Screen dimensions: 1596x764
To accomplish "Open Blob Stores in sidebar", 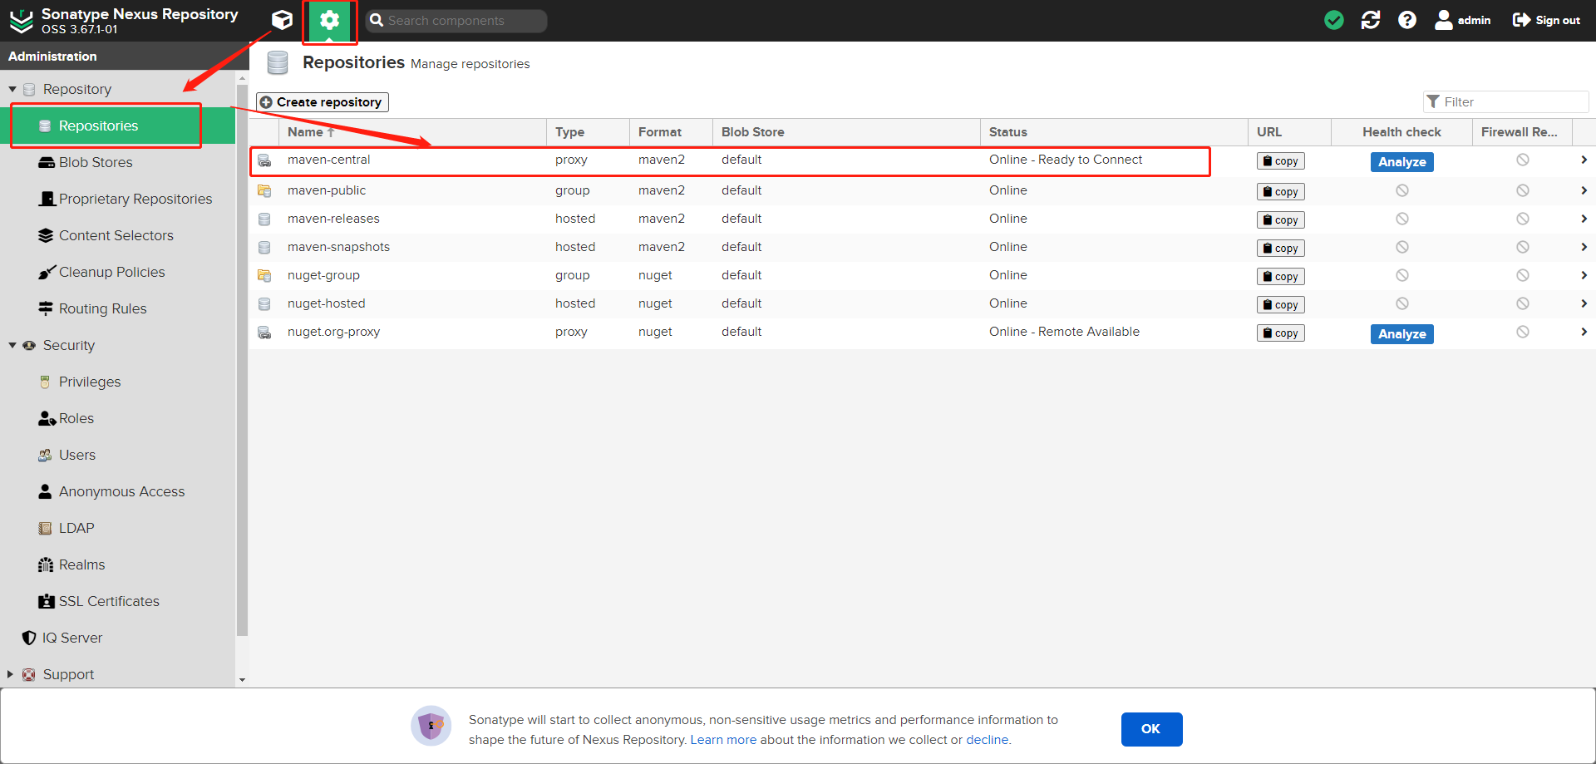I will [96, 162].
